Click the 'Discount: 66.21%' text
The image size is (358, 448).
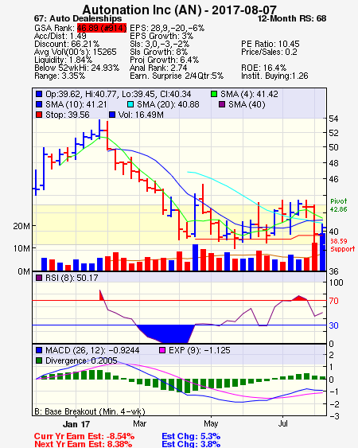(67, 44)
